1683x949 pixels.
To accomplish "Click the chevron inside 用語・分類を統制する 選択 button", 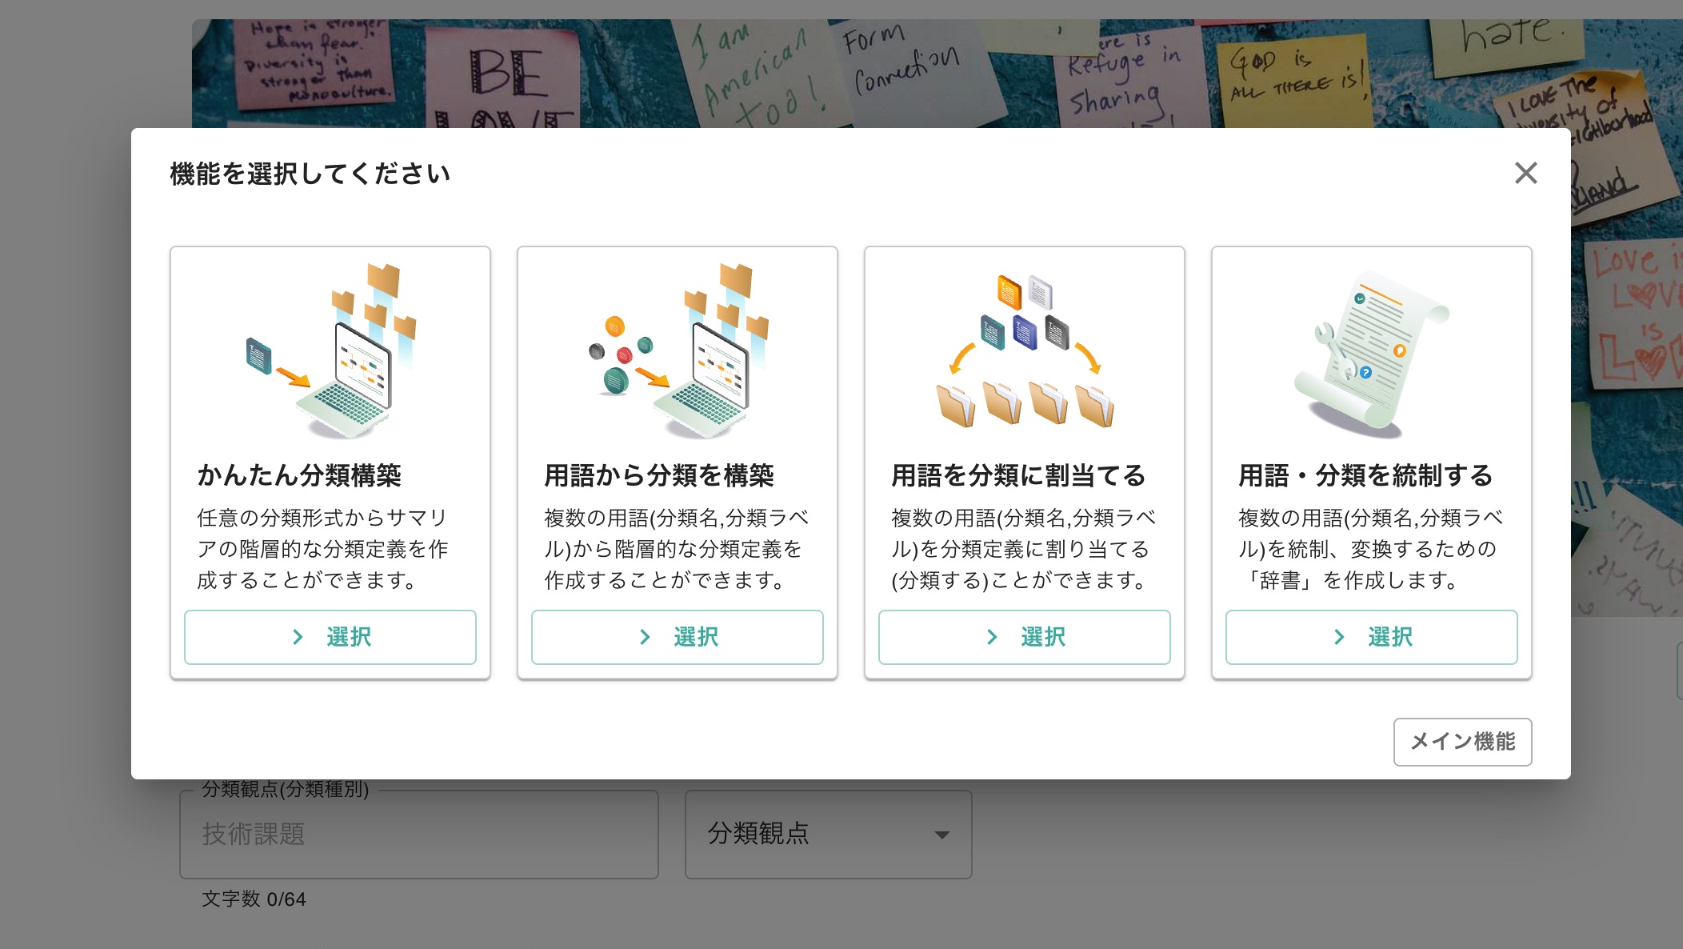I will click(1338, 637).
